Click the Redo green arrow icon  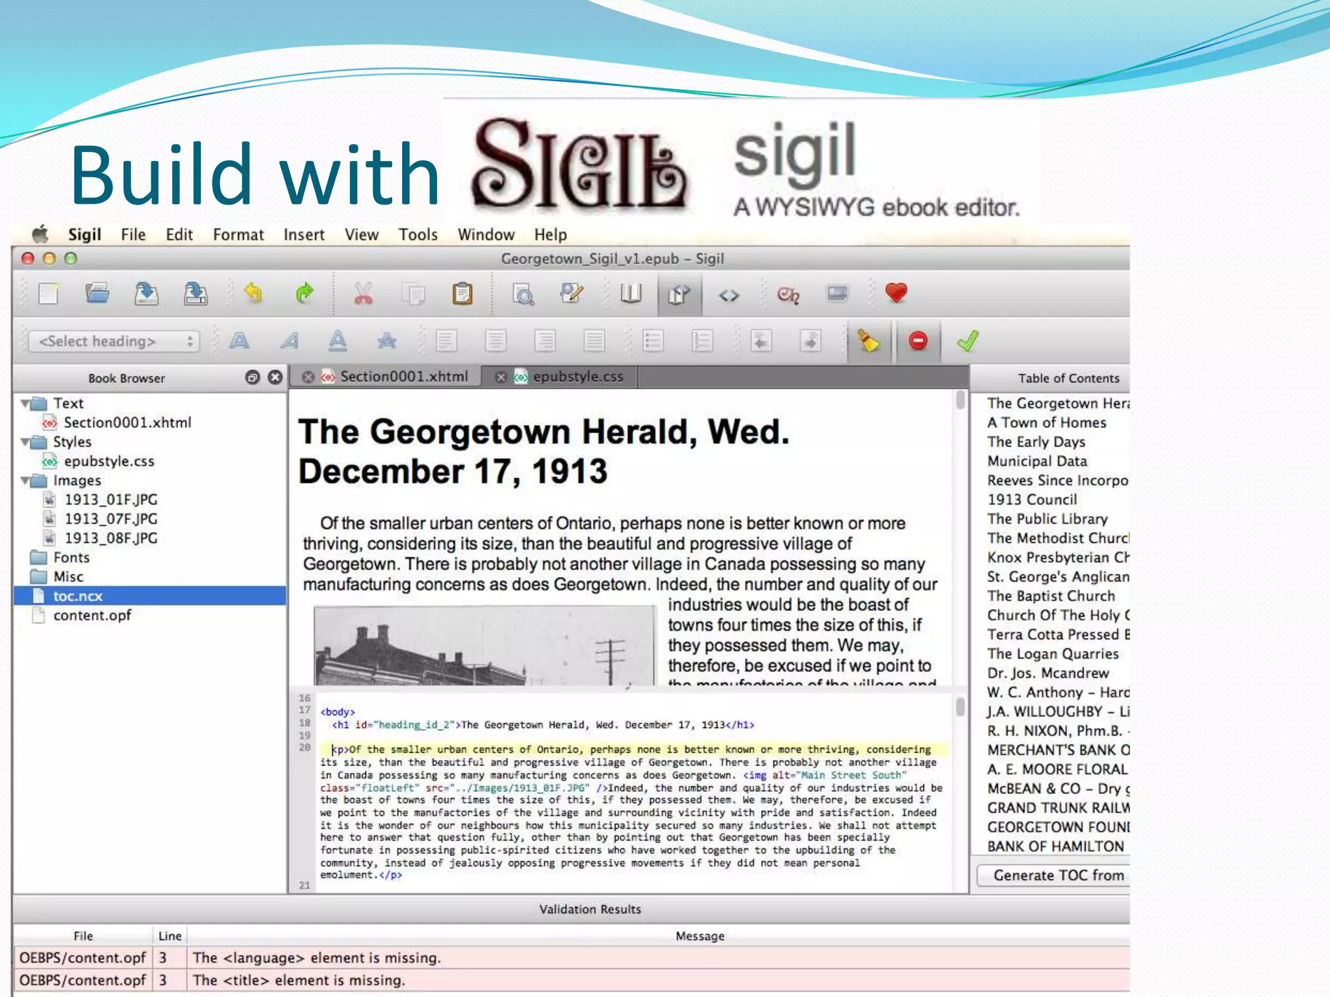(304, 294)
